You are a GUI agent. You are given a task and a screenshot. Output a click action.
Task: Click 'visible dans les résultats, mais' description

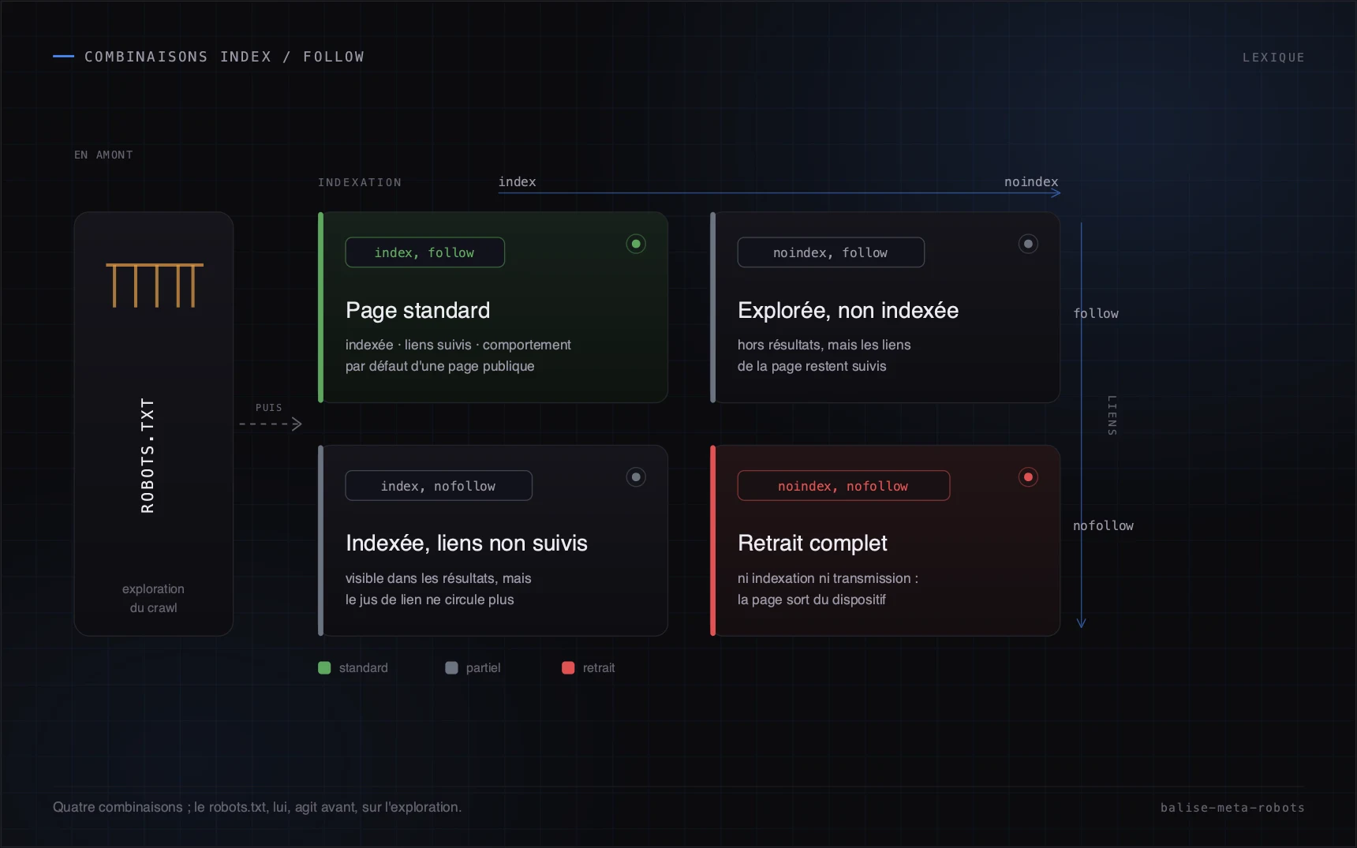point(438,578)
